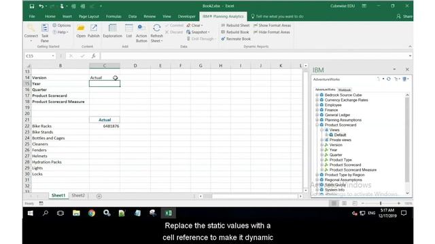
Task: Select cell C14 containing Actual
Action: click(x=105, y=78)
